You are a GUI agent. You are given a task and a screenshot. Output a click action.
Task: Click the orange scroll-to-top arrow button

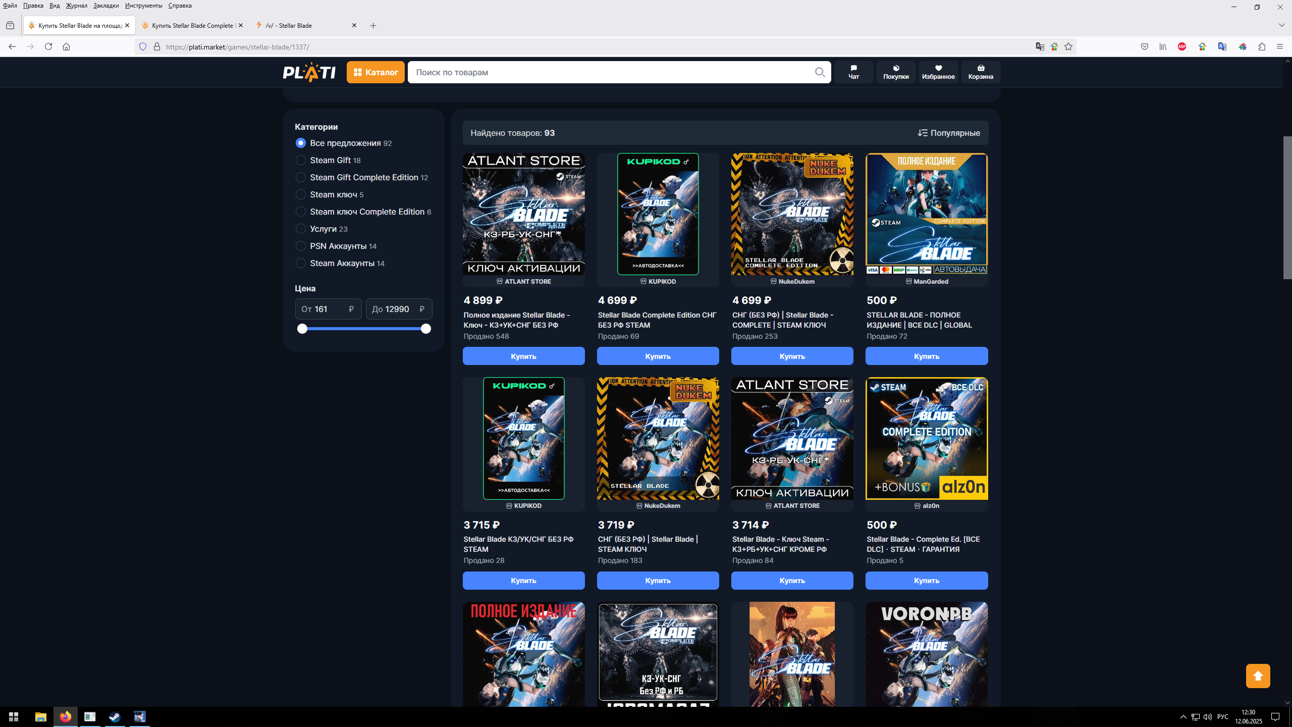(1258, 676)
